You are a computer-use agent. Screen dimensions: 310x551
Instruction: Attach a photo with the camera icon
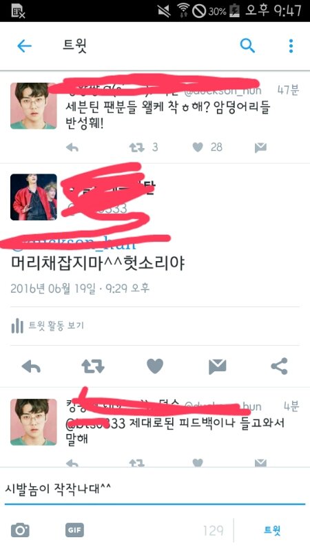(x=20, y=530)
